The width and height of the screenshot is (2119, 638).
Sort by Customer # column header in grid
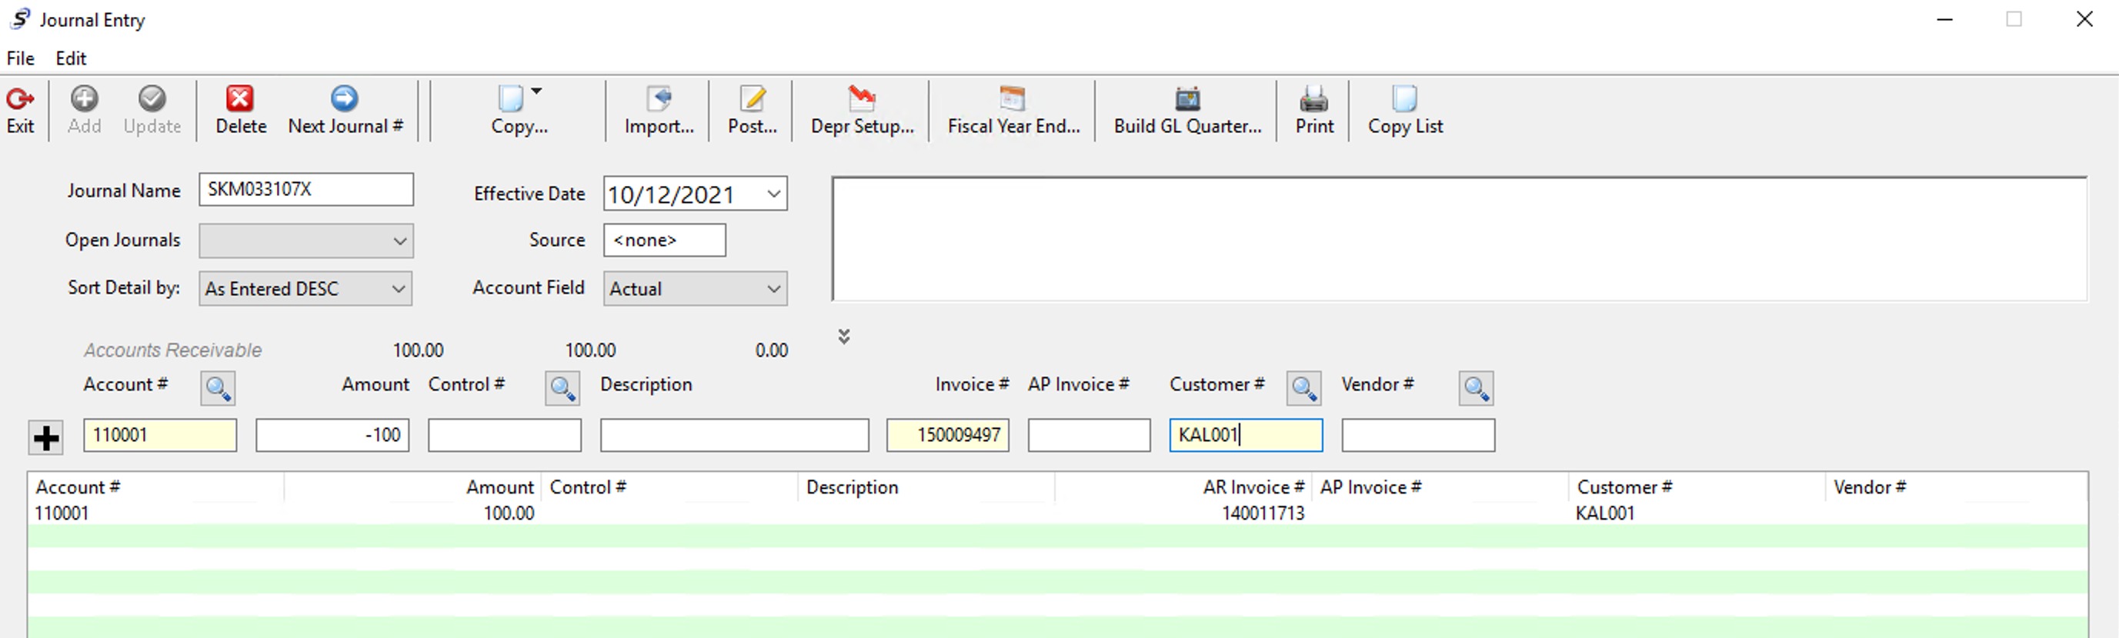pos(1696,487)
